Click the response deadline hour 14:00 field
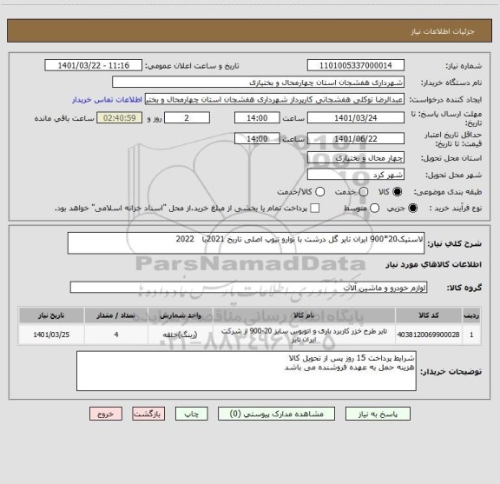Screen dimensions: 500x484 click(x=257, y=118)
